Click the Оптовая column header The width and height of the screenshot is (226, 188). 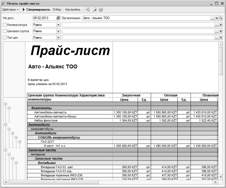pyautogui.click(x=171, y=95)
